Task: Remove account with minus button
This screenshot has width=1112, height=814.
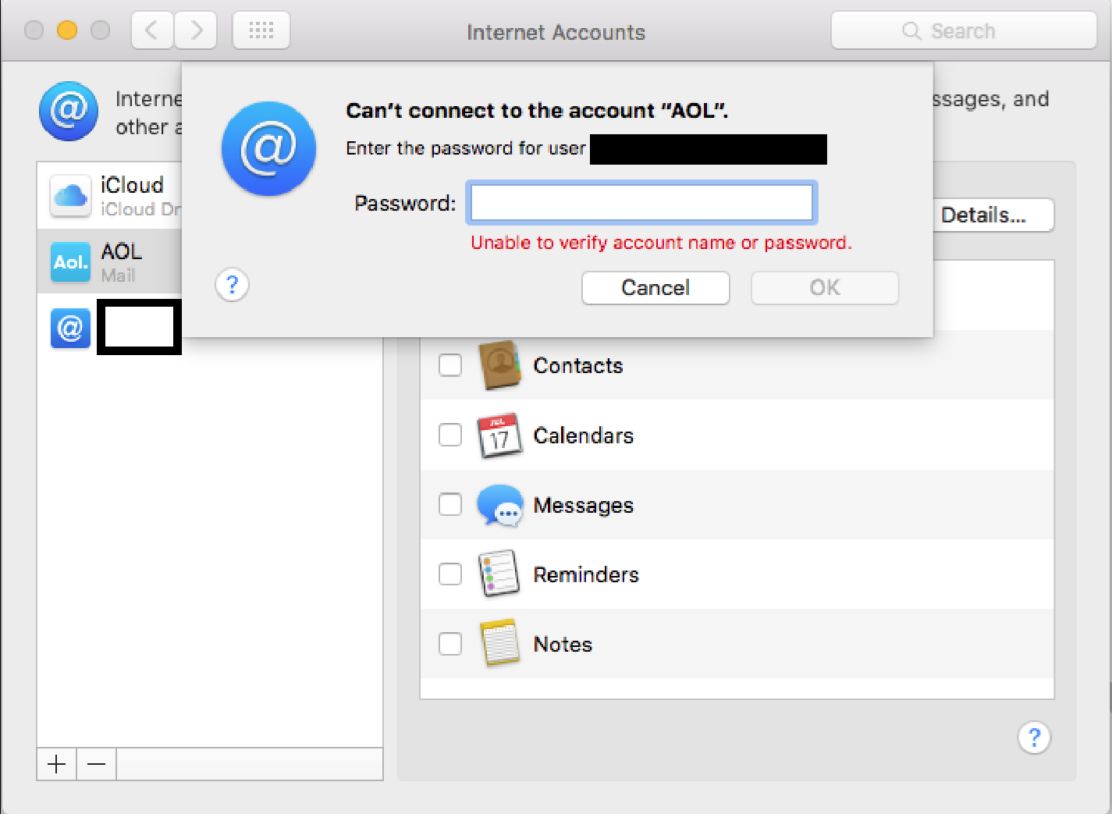Action: click(97, 764)
